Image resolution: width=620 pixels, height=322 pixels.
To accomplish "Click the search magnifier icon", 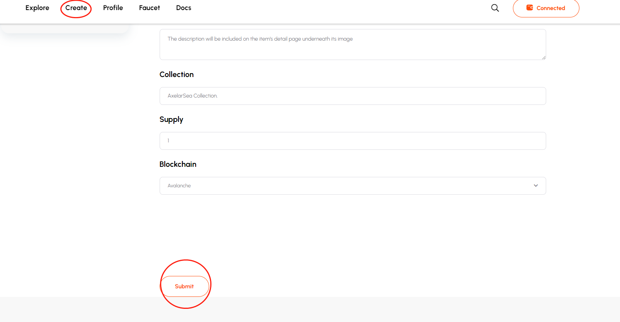I will pyautogui.click(x=495, y=8).
